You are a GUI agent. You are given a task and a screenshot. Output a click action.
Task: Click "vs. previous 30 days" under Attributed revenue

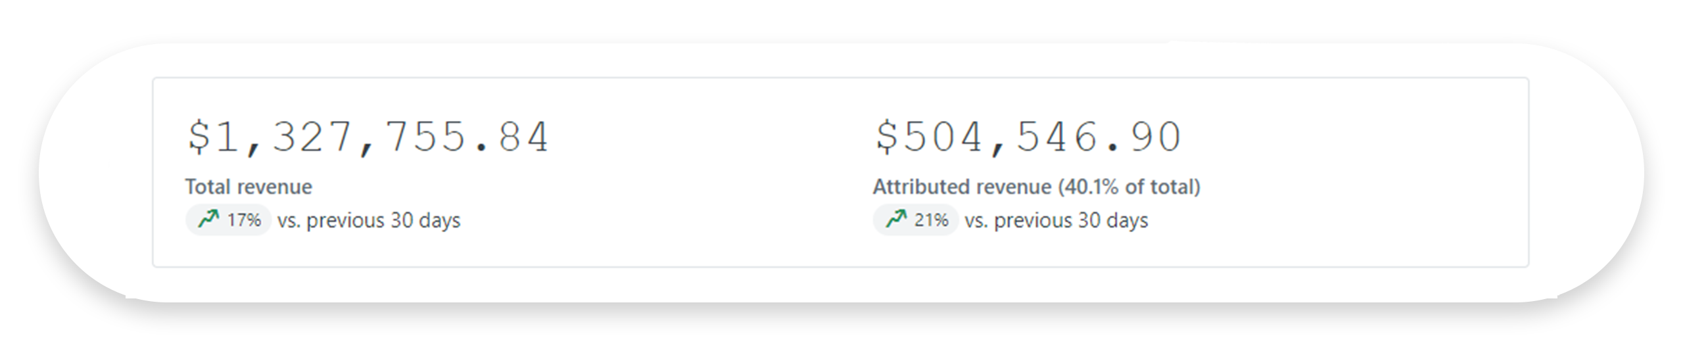pyautogui.click(x=1056, y=220)
